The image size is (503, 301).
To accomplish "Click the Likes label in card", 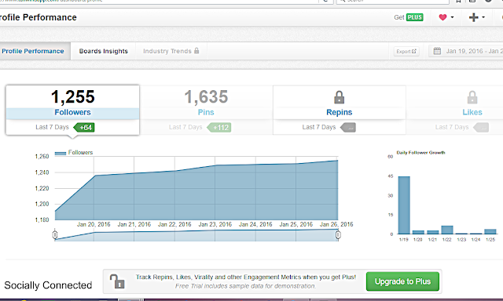I will click(x=472, y=112).
